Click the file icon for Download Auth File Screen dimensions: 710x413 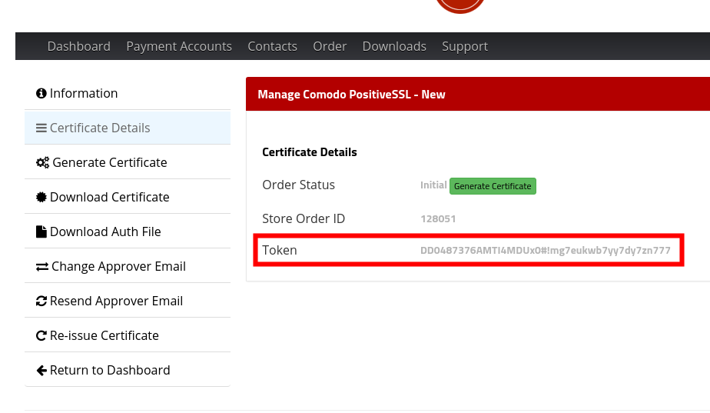tap(41, 232)
